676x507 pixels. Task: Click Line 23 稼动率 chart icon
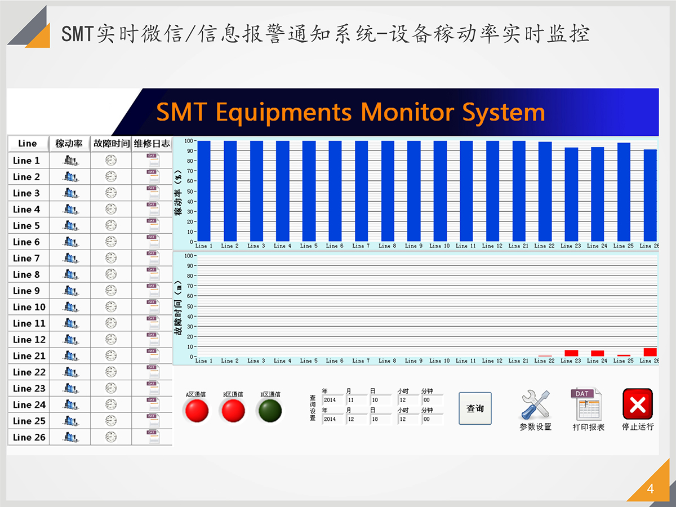(70, 389)
